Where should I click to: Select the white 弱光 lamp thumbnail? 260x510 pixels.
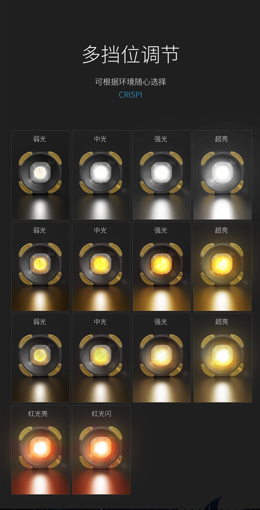point(40,175)
